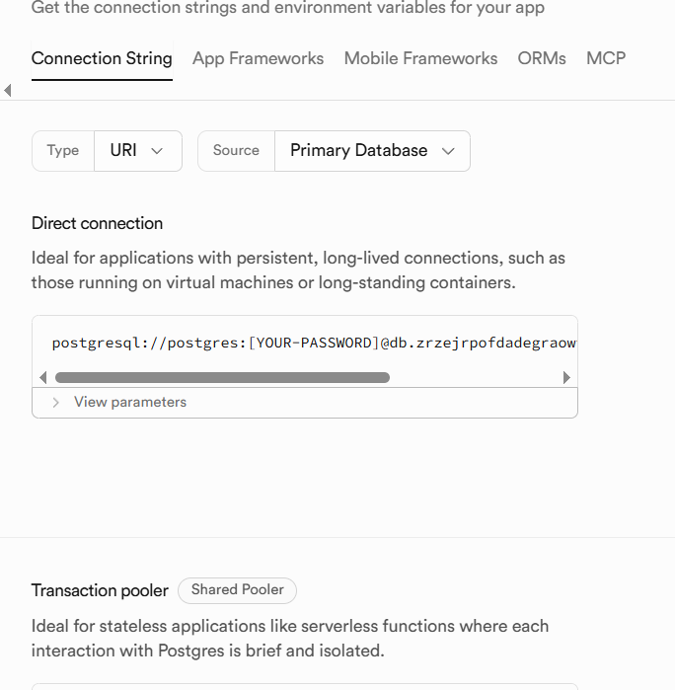Open the MCP tab

606,58
